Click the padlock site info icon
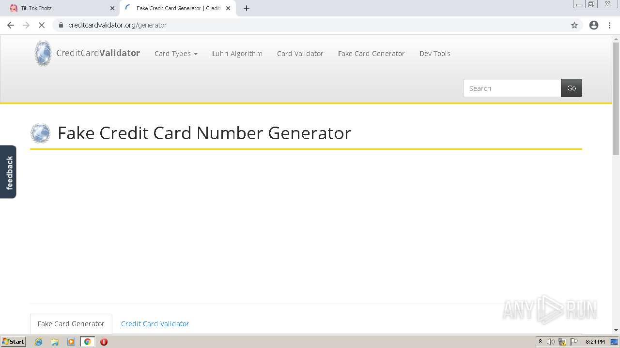Viewport: 620px width, 348px height. (x=61, y=25)
